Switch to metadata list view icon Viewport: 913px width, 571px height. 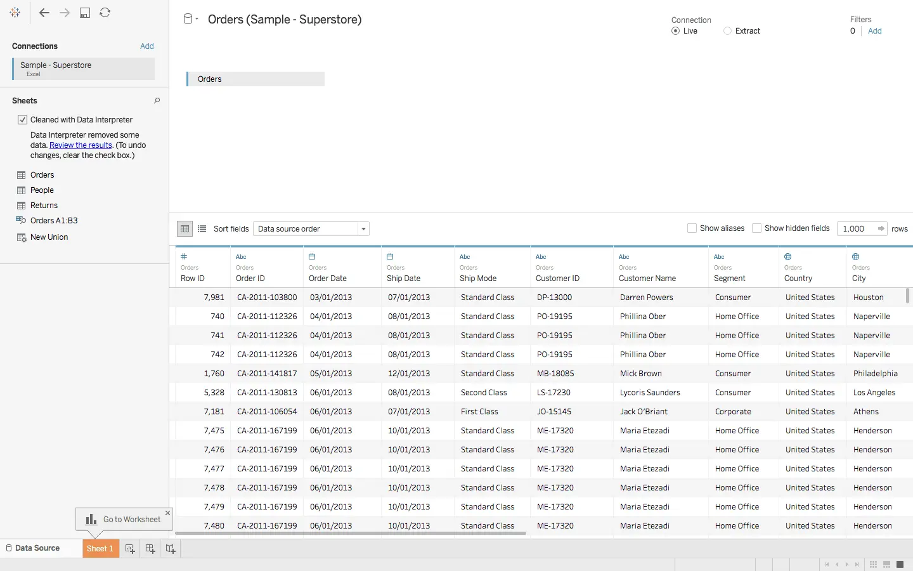point(202,228)
